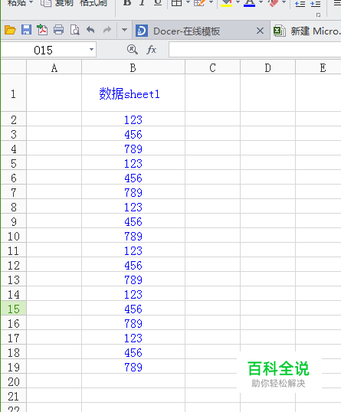Click empty cell A12
This screenshot has width=341, height=412.
click(x=54, y=265)
